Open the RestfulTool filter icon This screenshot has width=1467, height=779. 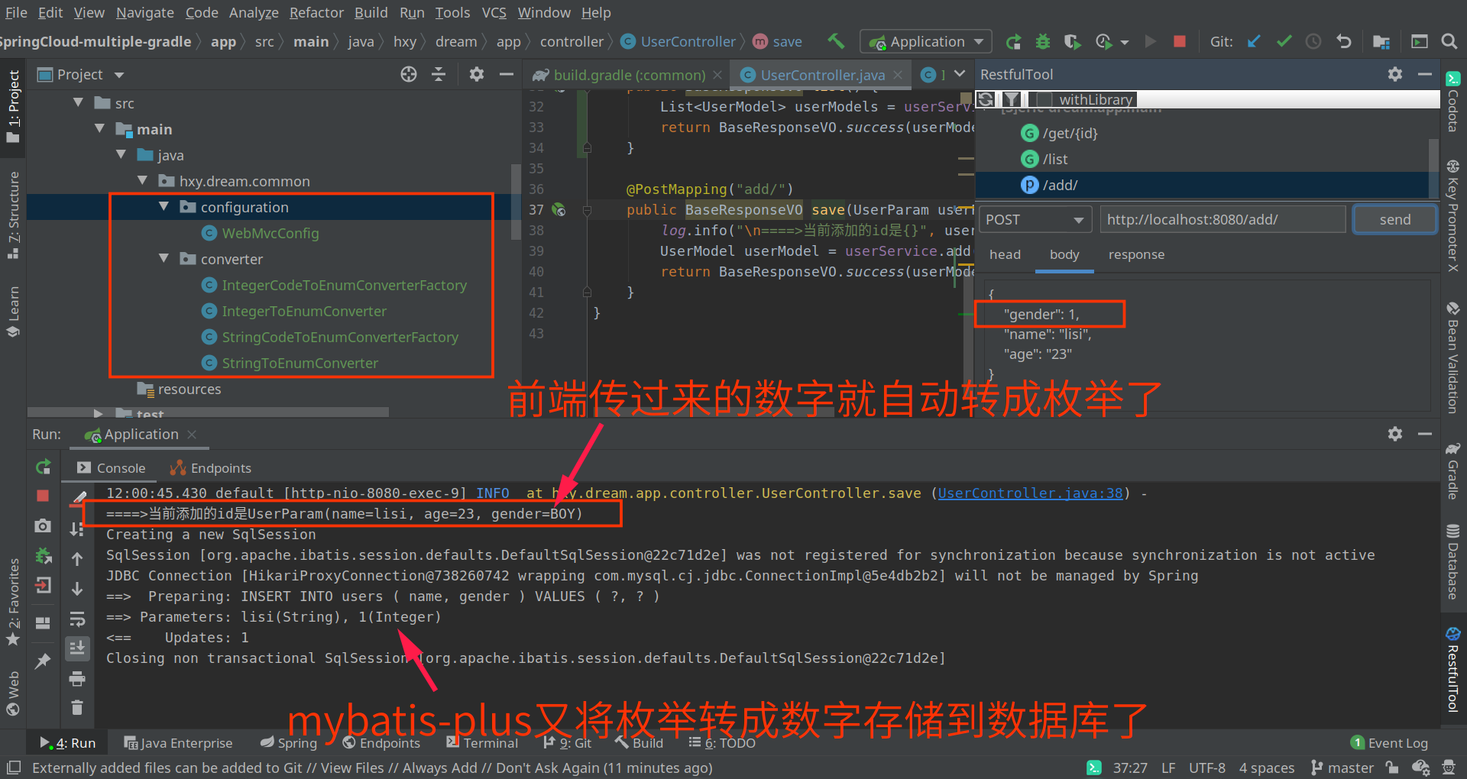(x=1012, y=99)
